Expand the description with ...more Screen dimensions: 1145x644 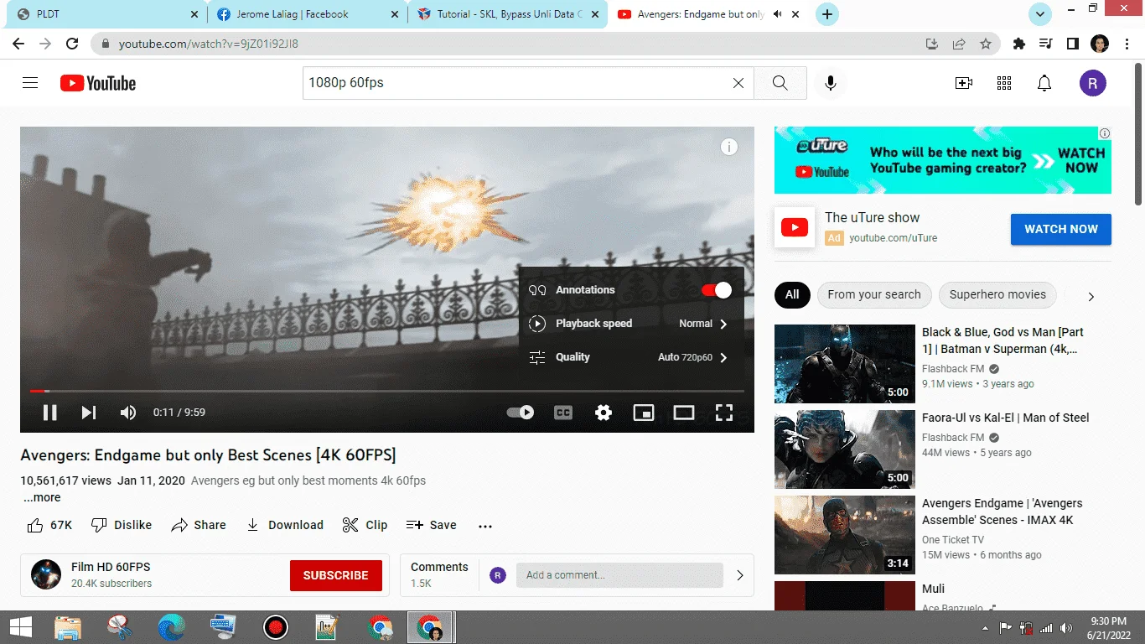coord(42,497)
